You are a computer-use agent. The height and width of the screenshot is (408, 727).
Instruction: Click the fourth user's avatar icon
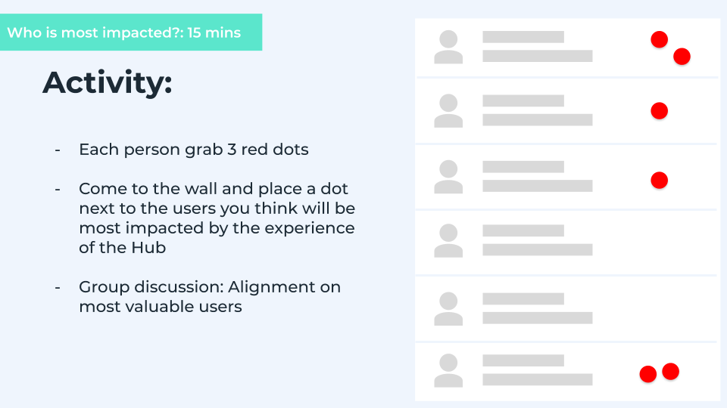tap(448, 240)
